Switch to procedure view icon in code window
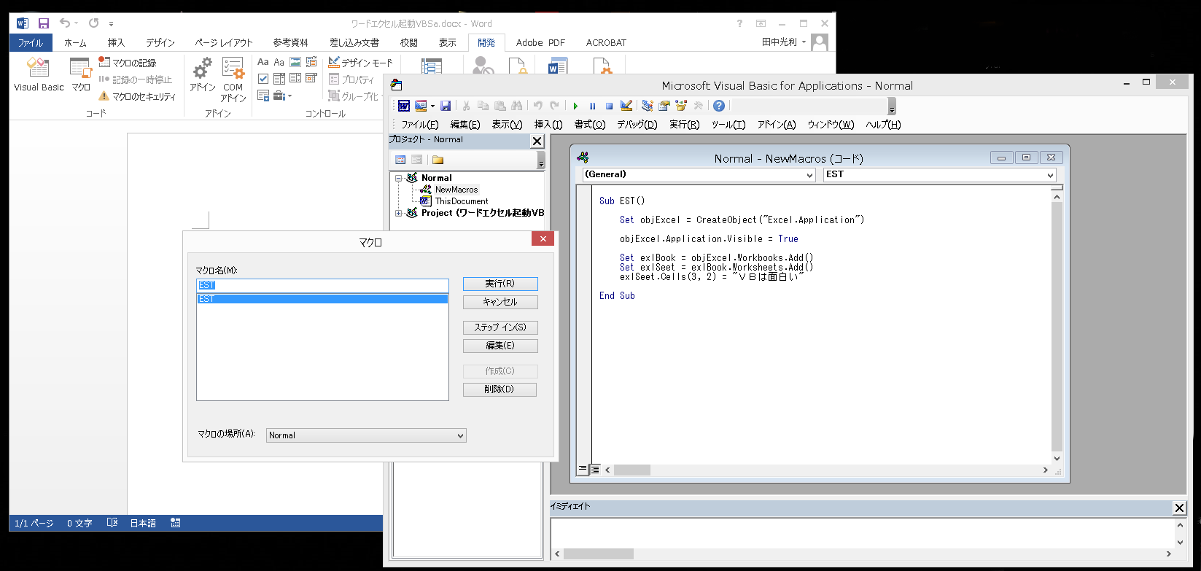1201x571 pixels. coord(583,470)
